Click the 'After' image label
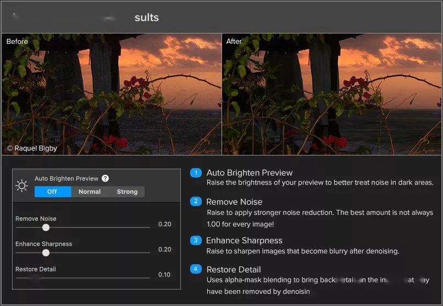This screenshot has height=306, width=443. coord(234,42)
